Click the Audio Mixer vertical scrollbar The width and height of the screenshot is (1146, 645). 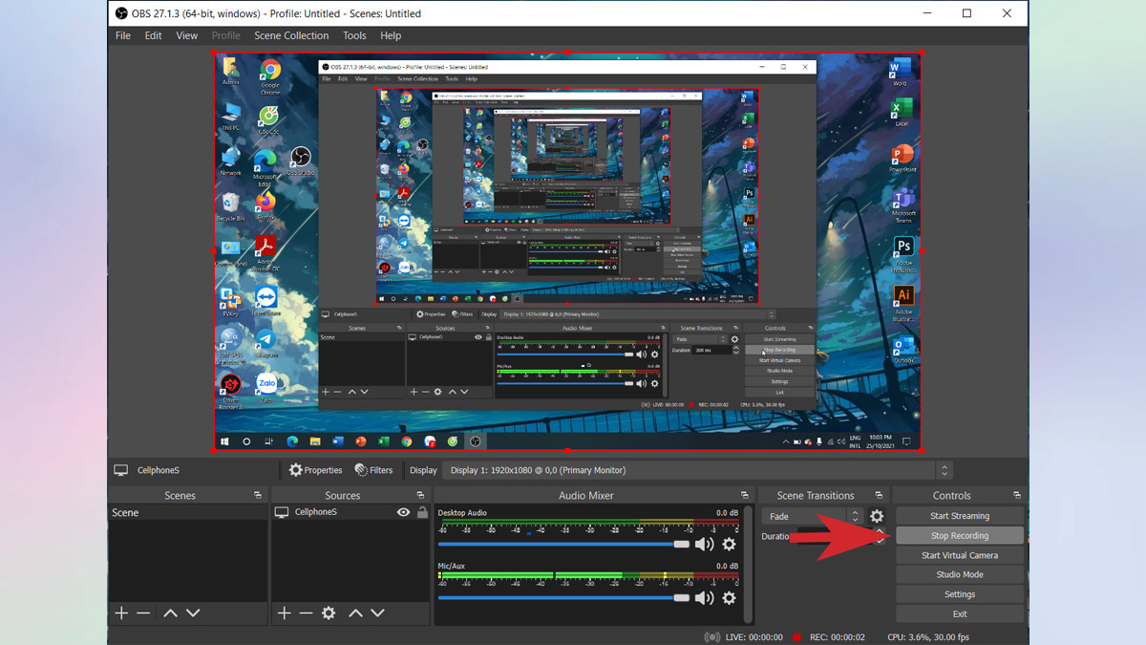[x=748, y=564]
